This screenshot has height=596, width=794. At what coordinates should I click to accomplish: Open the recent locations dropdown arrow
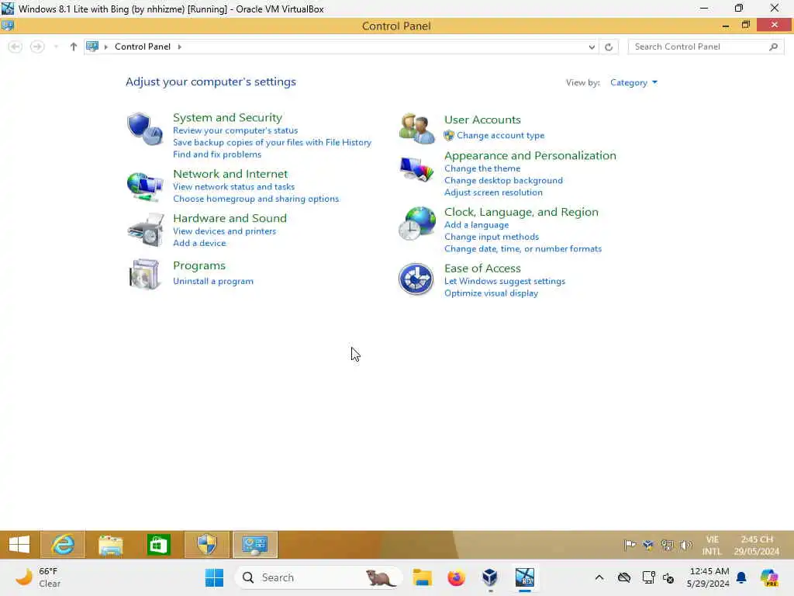click(56, 47)
